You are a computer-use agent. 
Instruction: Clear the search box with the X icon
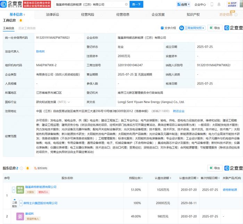pyautogui.click(x=126, y=4)
